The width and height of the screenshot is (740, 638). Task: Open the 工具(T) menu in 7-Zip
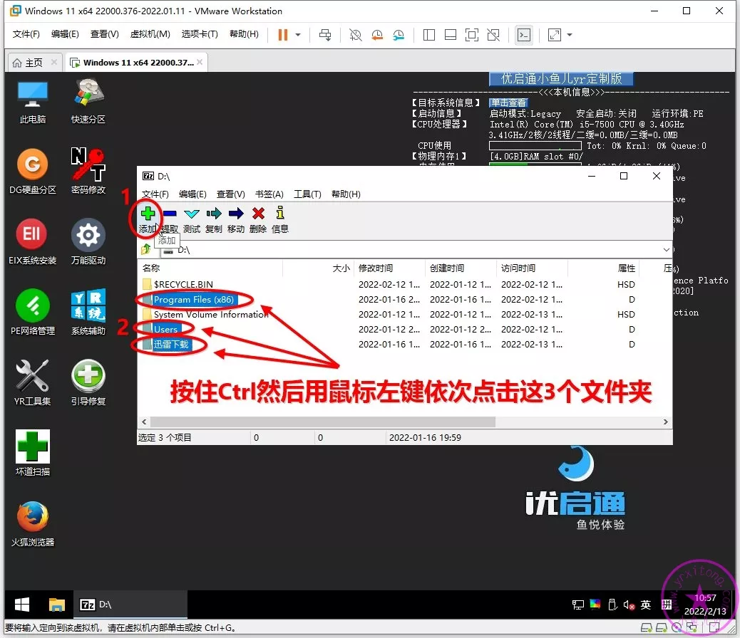307,194
